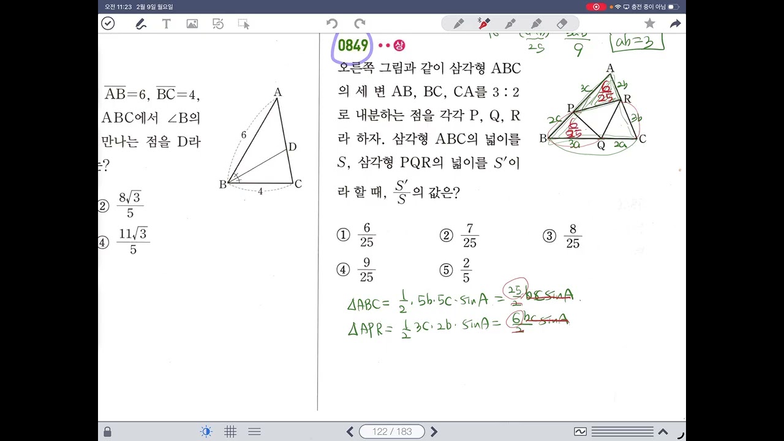
Task: Tap the status bar time 오전 11:23
Action: click(x=118, y=7)
